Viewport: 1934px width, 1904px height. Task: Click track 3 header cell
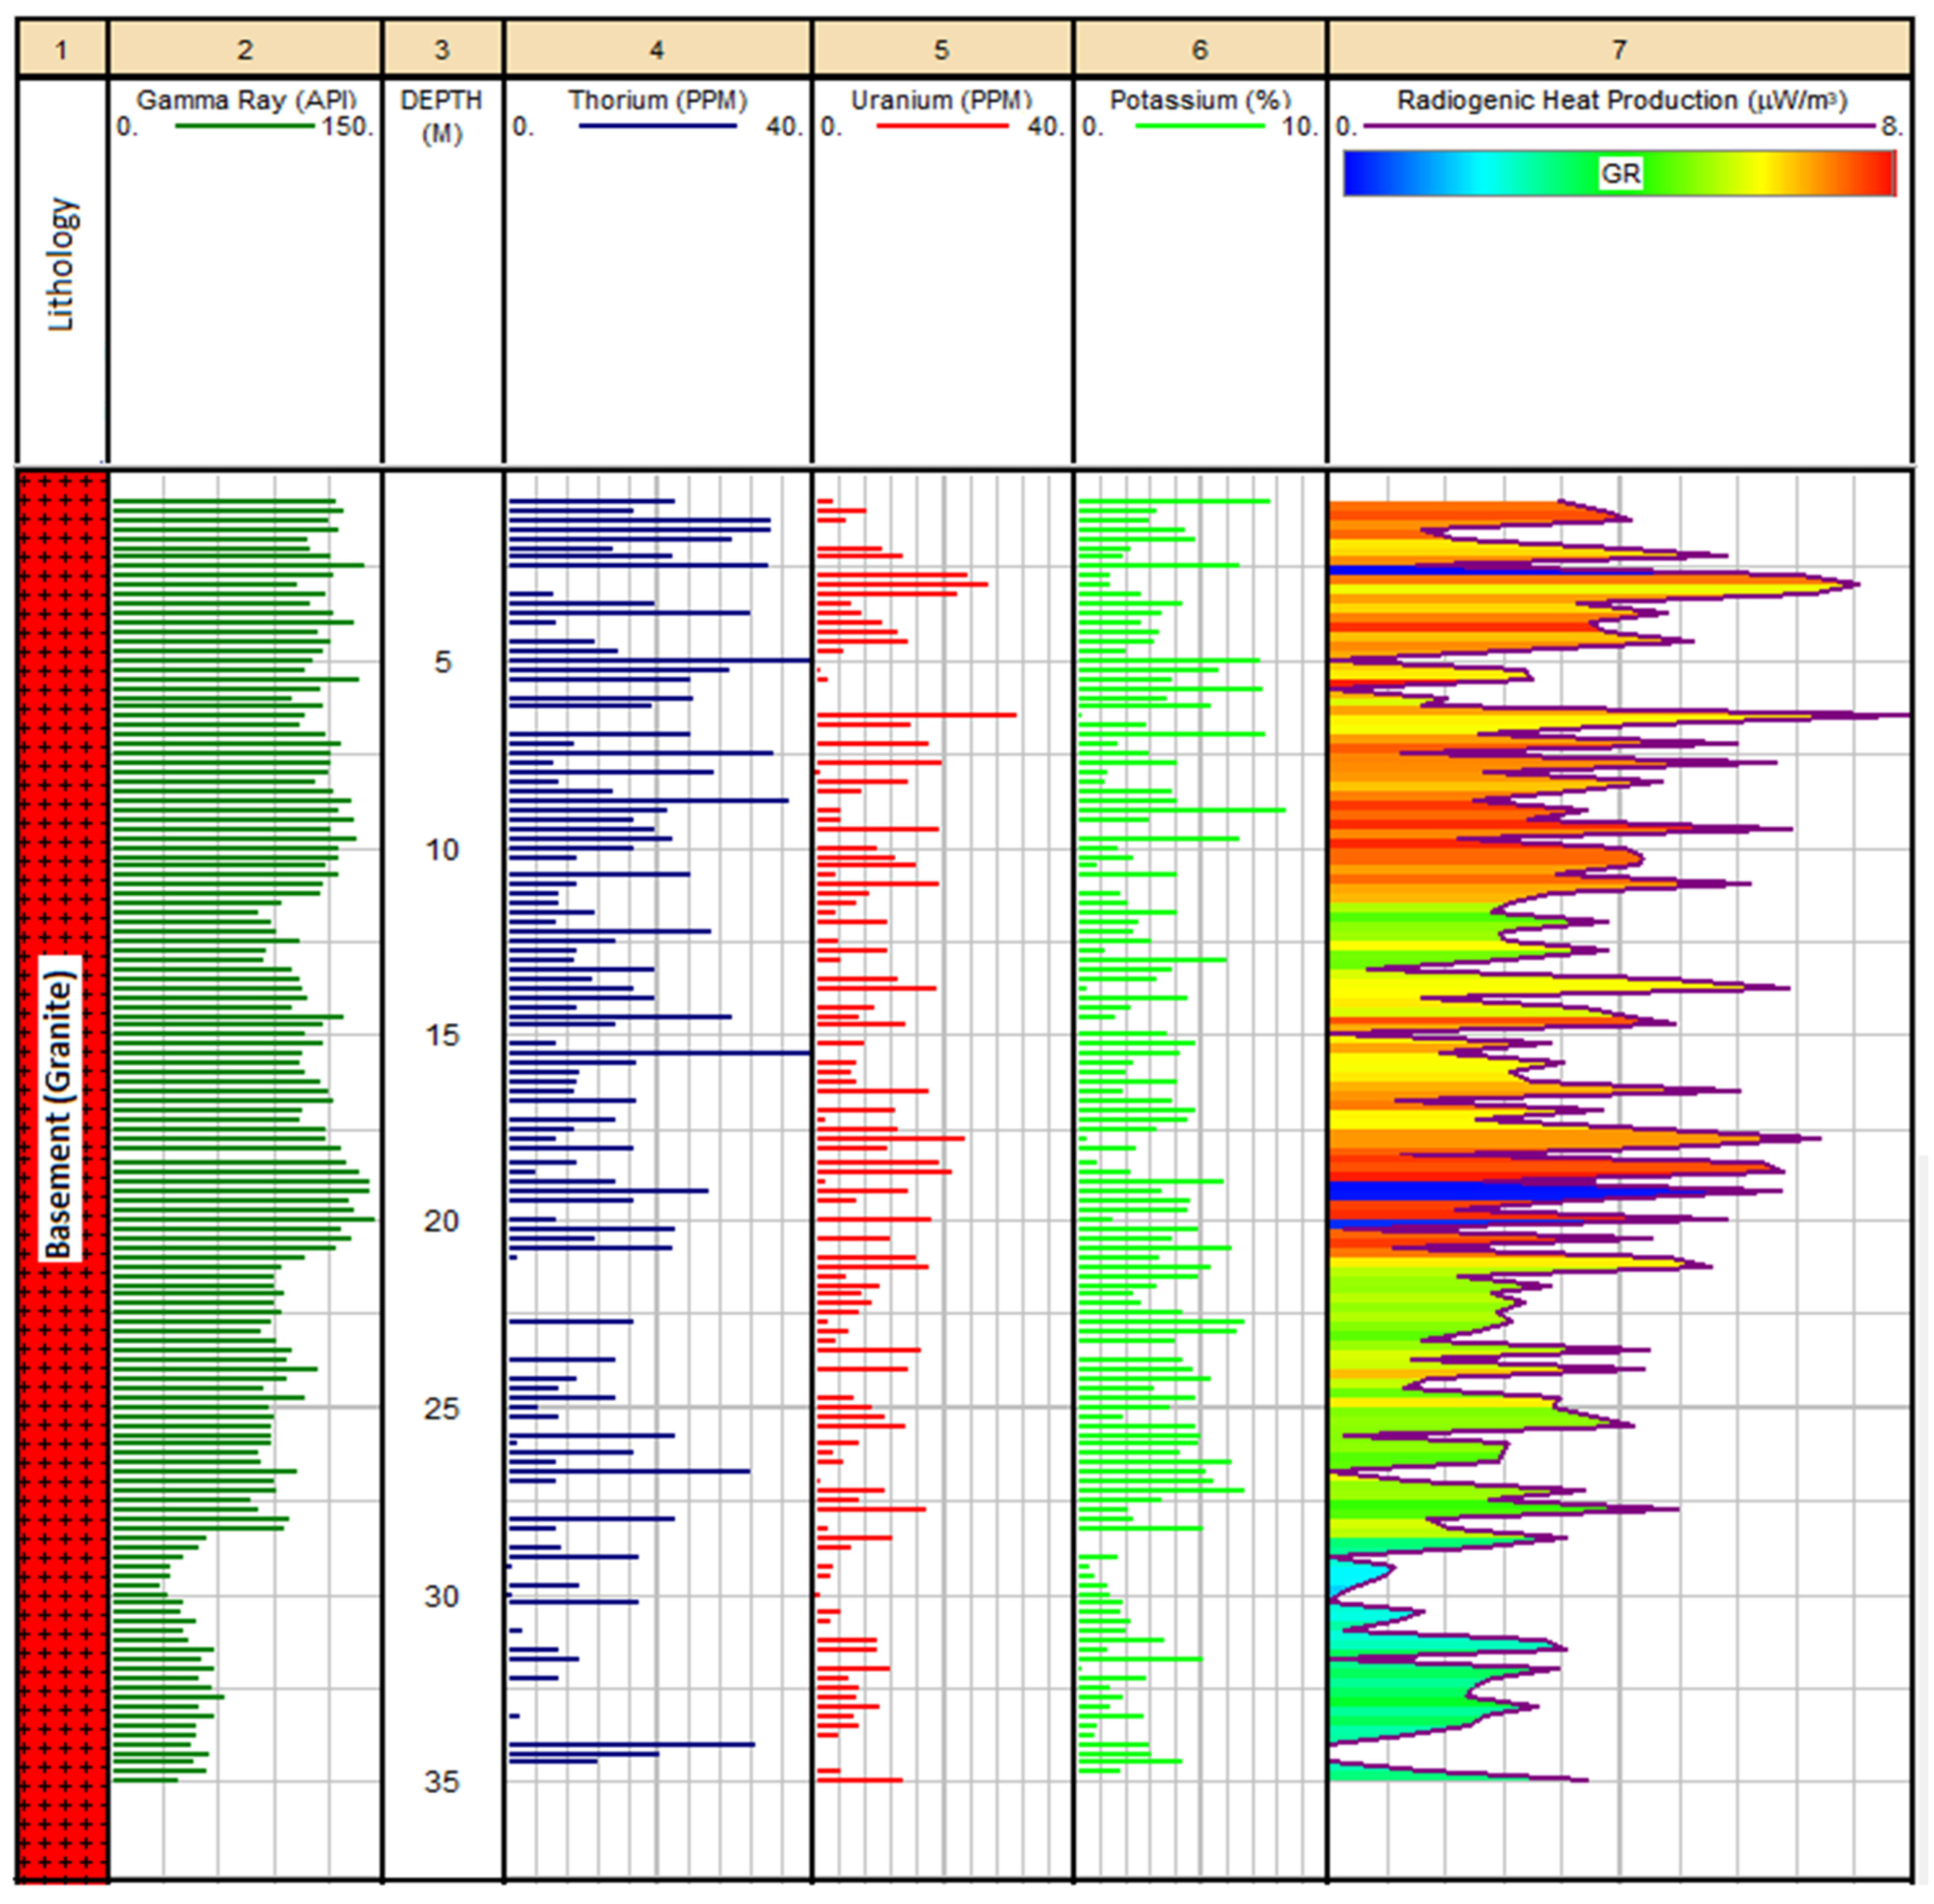(x=442, y=50)
